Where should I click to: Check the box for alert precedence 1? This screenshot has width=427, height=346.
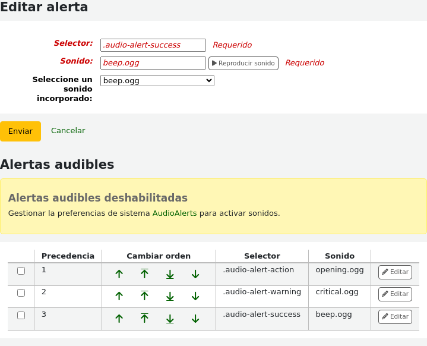point(21,271)
